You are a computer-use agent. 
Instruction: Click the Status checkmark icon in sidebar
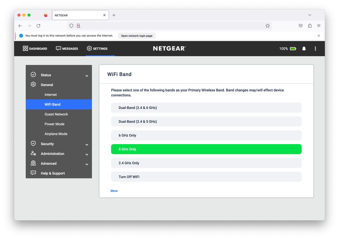click(33, 75)
